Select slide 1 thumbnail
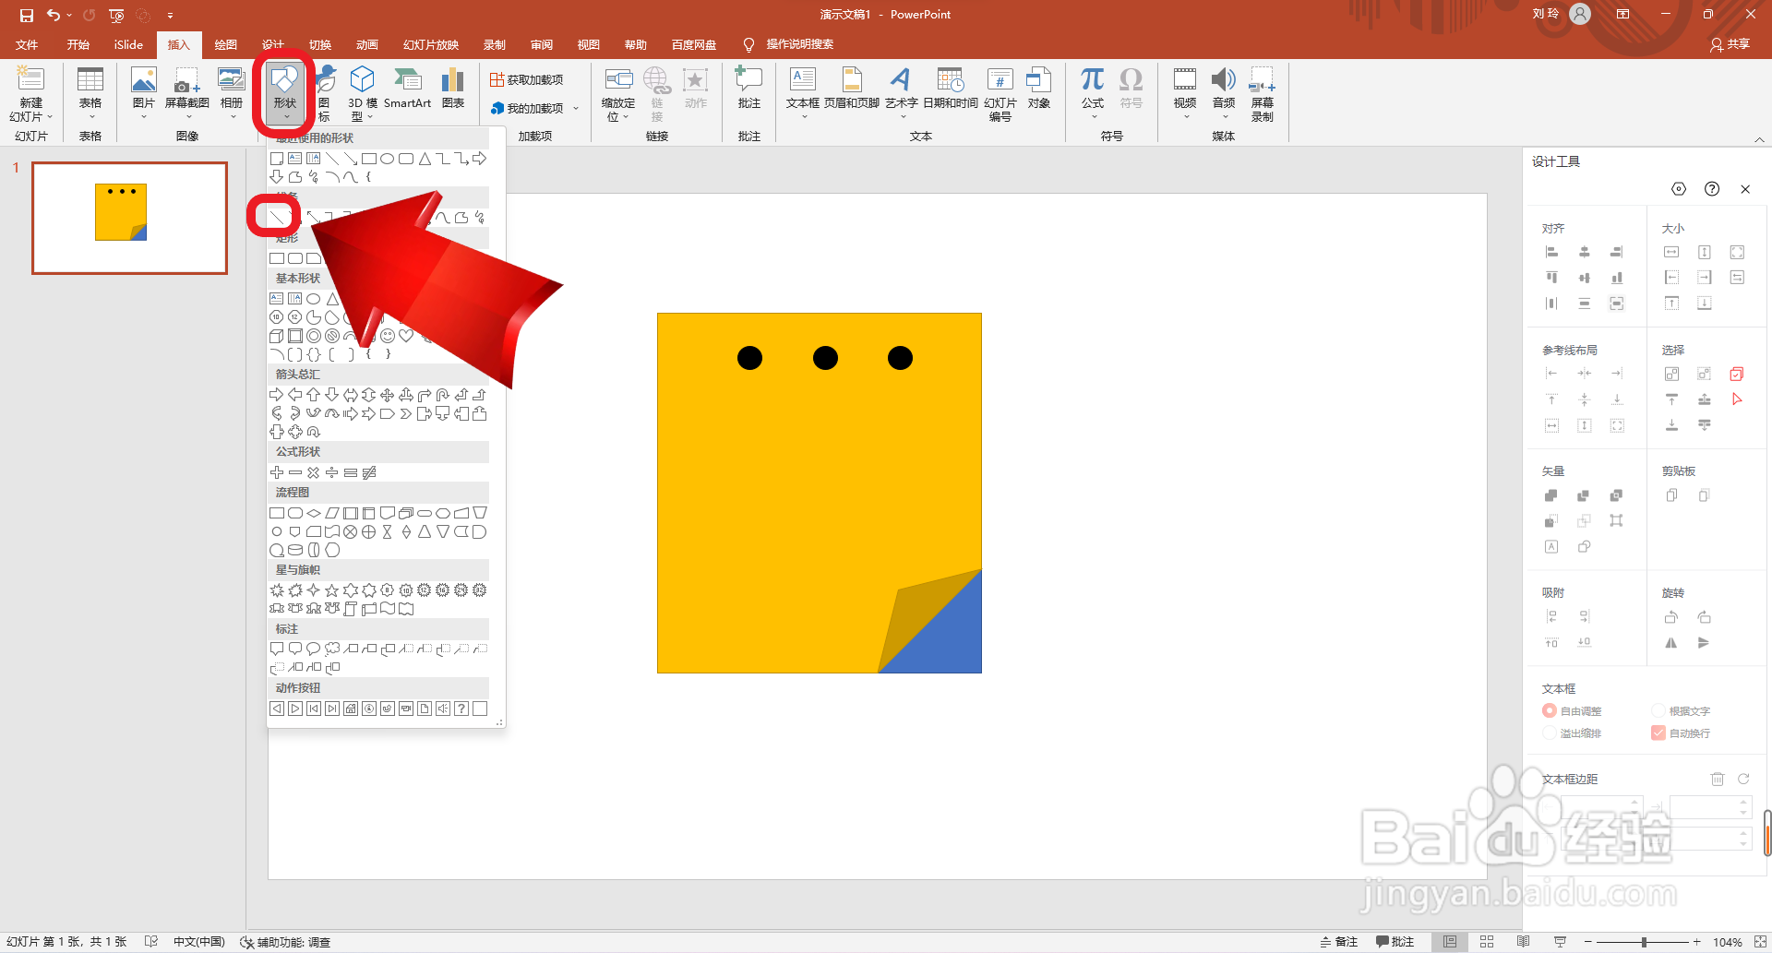 click(129, 218)
